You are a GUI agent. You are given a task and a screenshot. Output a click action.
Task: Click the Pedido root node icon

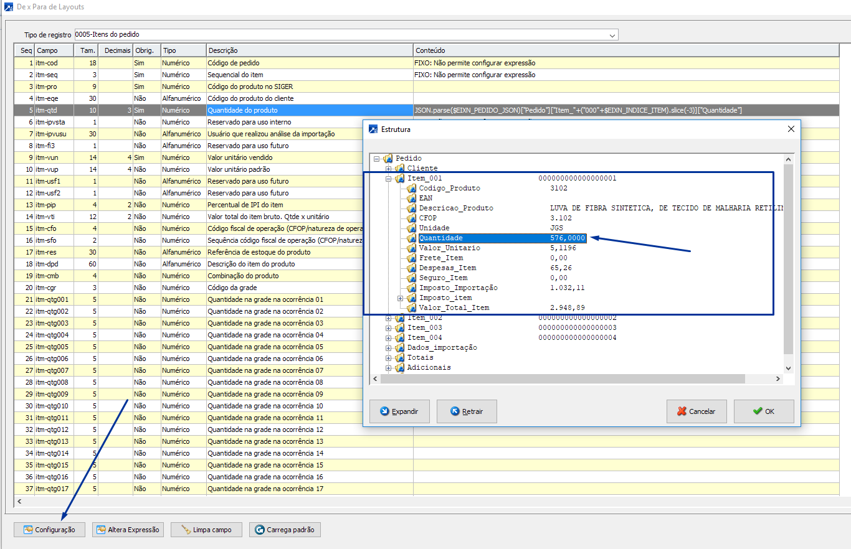(388, 158)
